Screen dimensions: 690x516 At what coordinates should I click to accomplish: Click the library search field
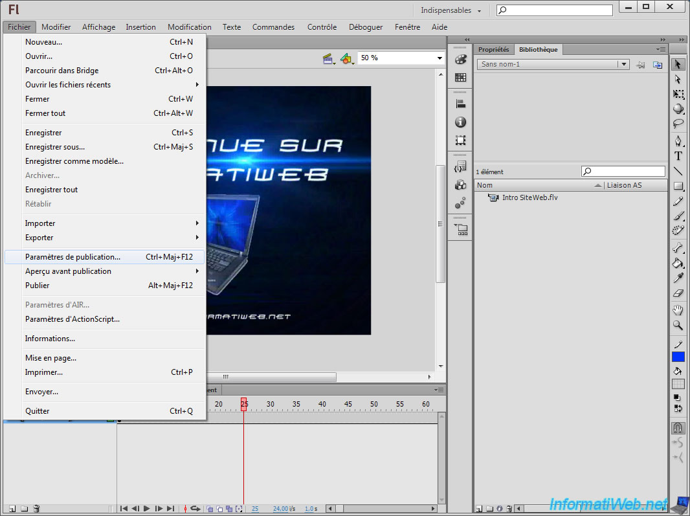point(627,172)
